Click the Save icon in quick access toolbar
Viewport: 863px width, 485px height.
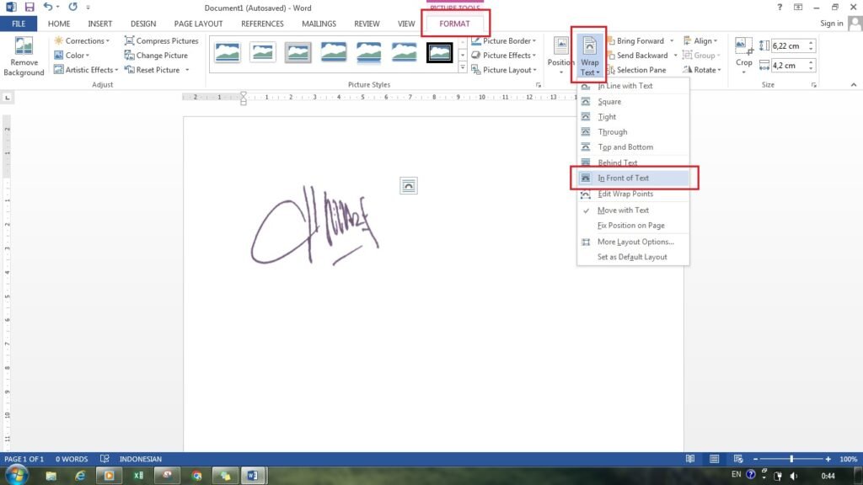[x=29, y=8]
